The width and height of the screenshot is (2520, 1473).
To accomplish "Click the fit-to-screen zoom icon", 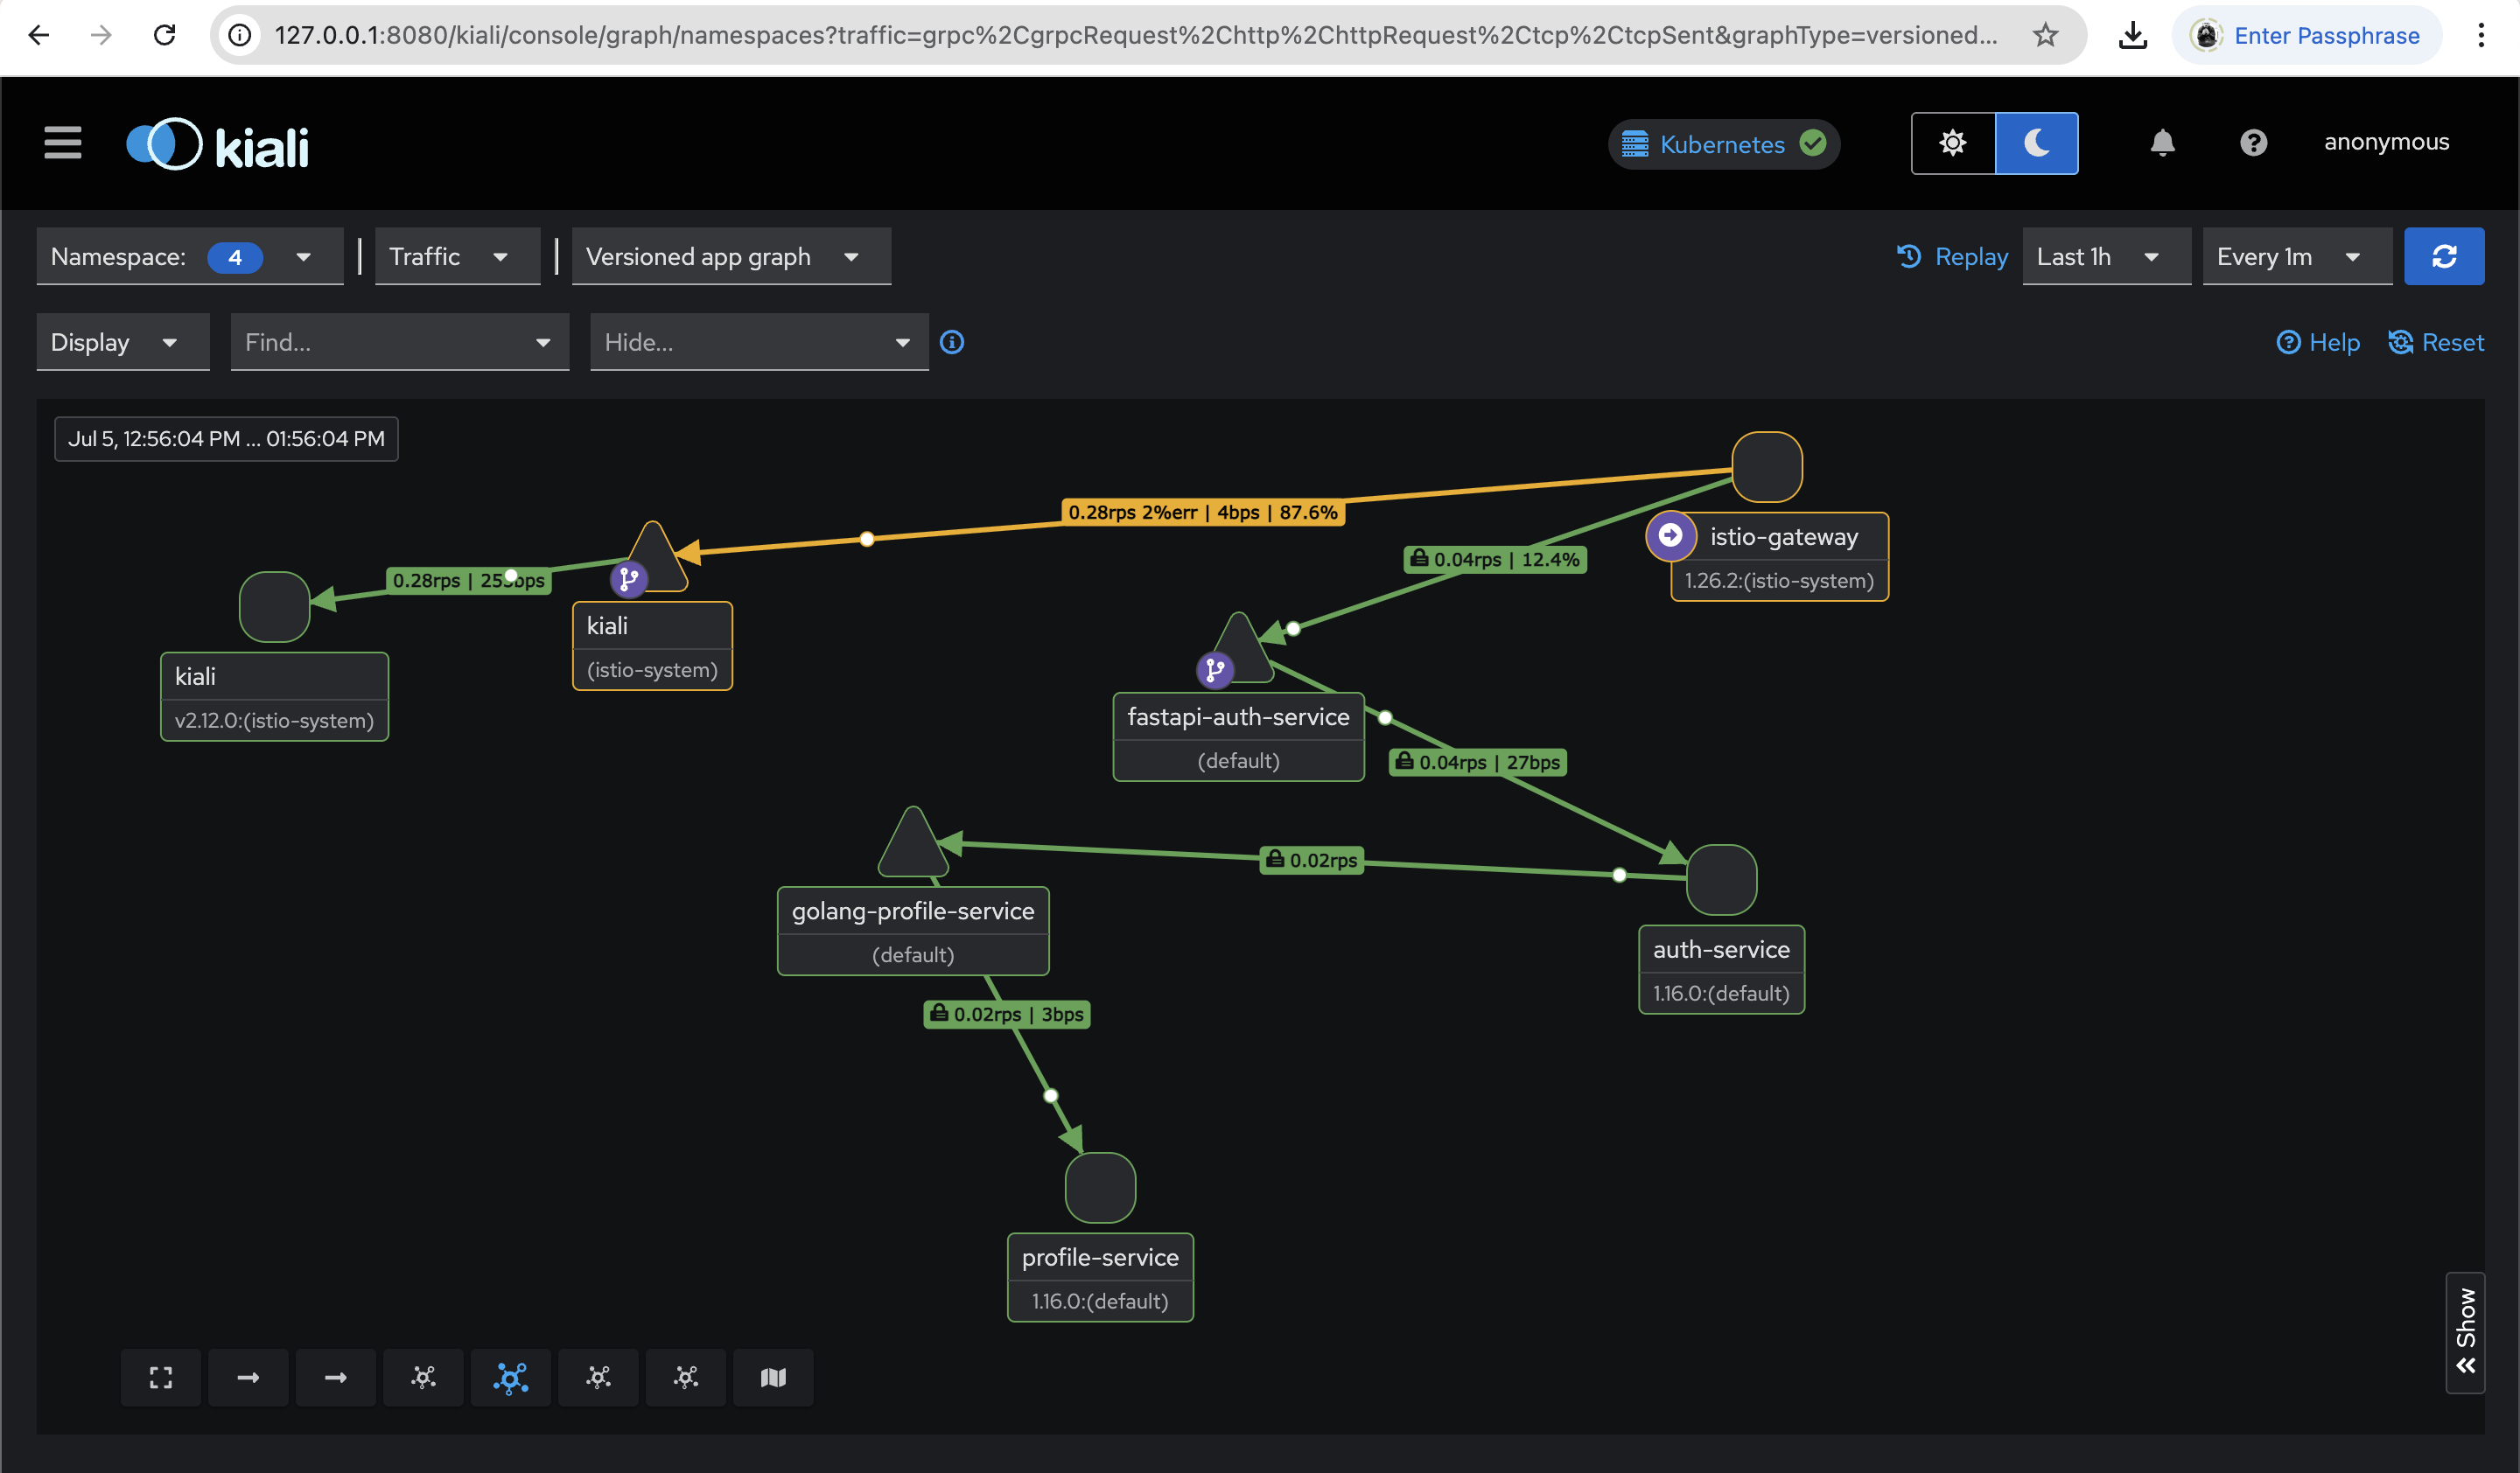I will 161,1377.
